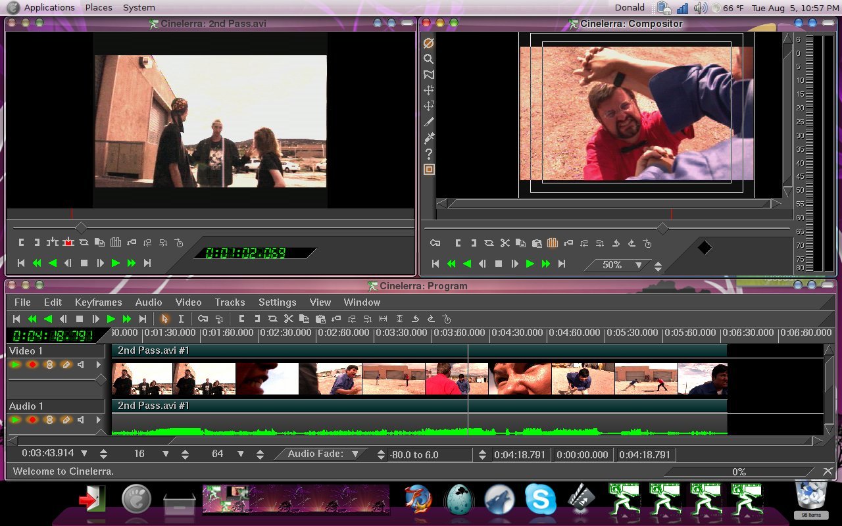Screen dimensions: 842x526
Task: Open the Window menu
Action: click(362, 302)
